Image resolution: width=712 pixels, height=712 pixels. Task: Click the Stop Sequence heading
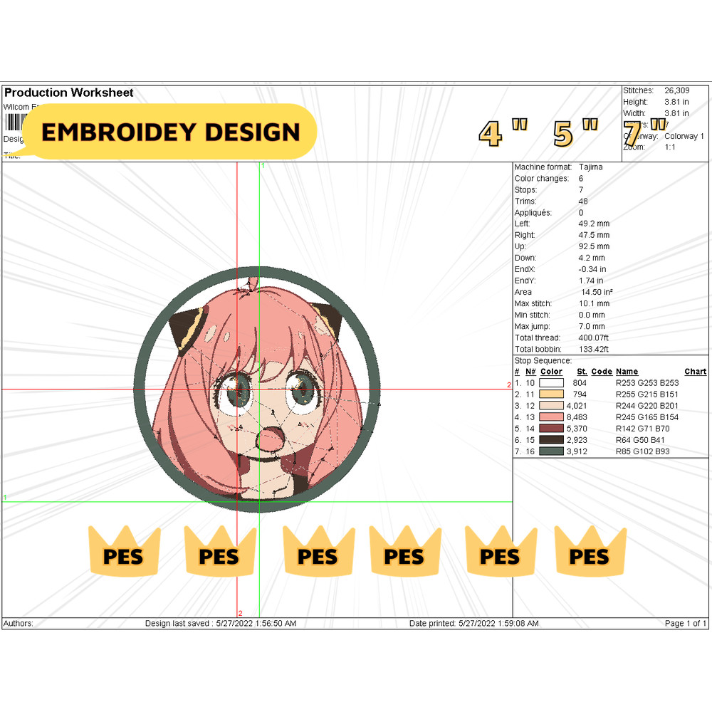click(543, 360)
